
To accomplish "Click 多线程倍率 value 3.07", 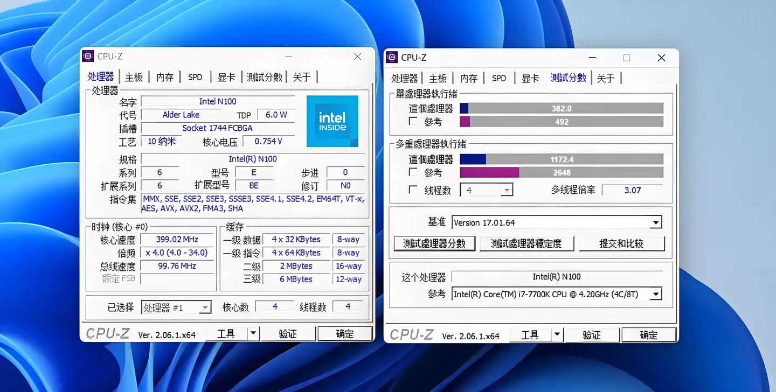I will [x=633, y=190].
